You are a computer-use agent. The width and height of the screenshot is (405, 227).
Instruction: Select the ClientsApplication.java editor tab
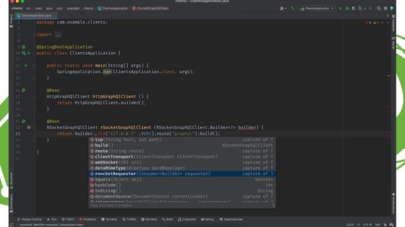pos(35,16)
